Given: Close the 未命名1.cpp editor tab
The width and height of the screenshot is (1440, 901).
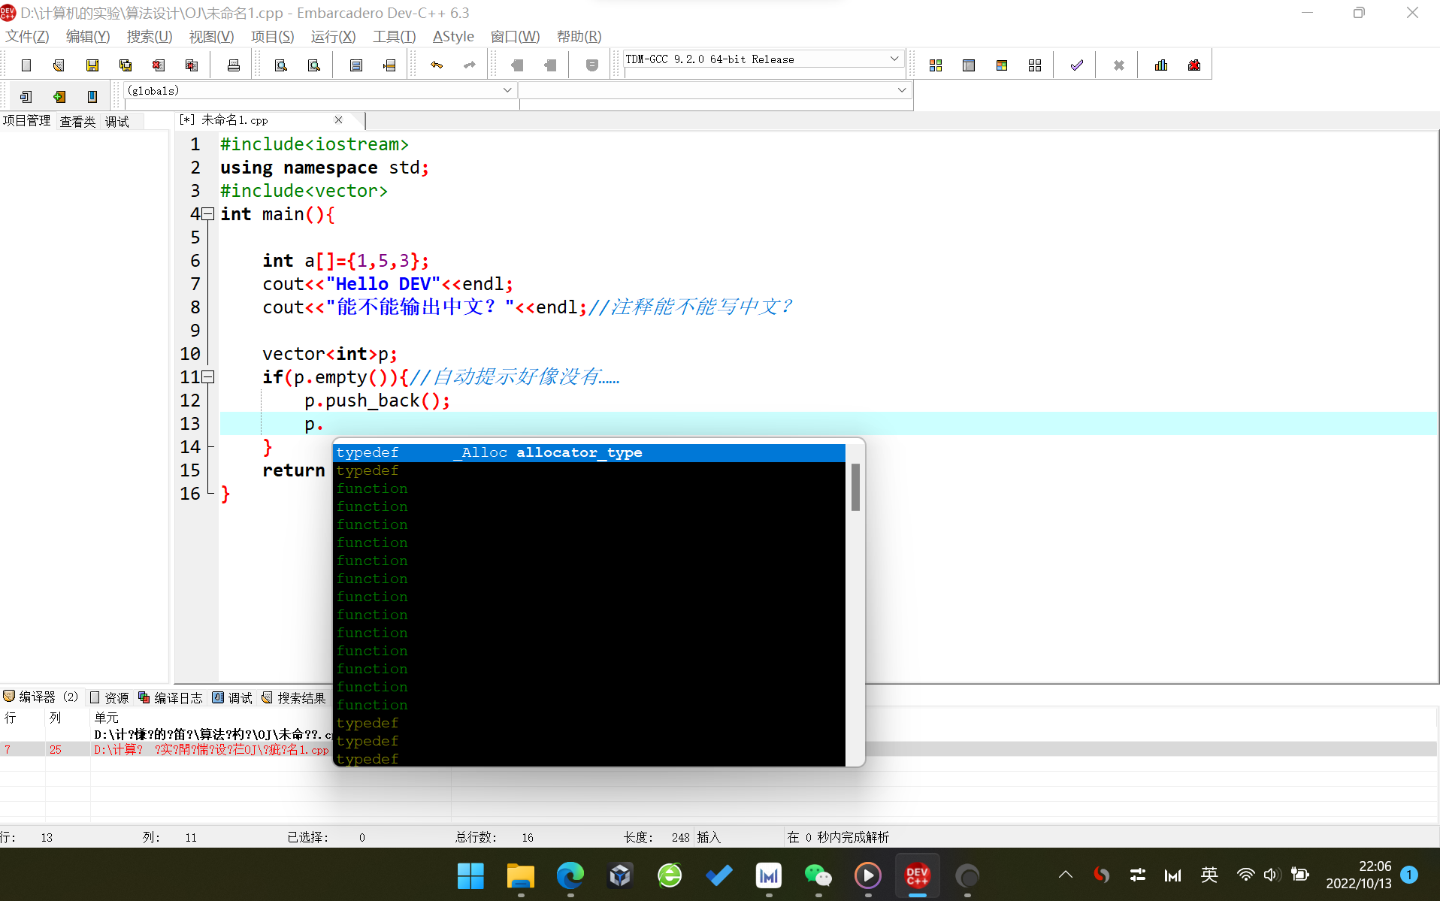Looking at the screenshot, I should 338,120.
